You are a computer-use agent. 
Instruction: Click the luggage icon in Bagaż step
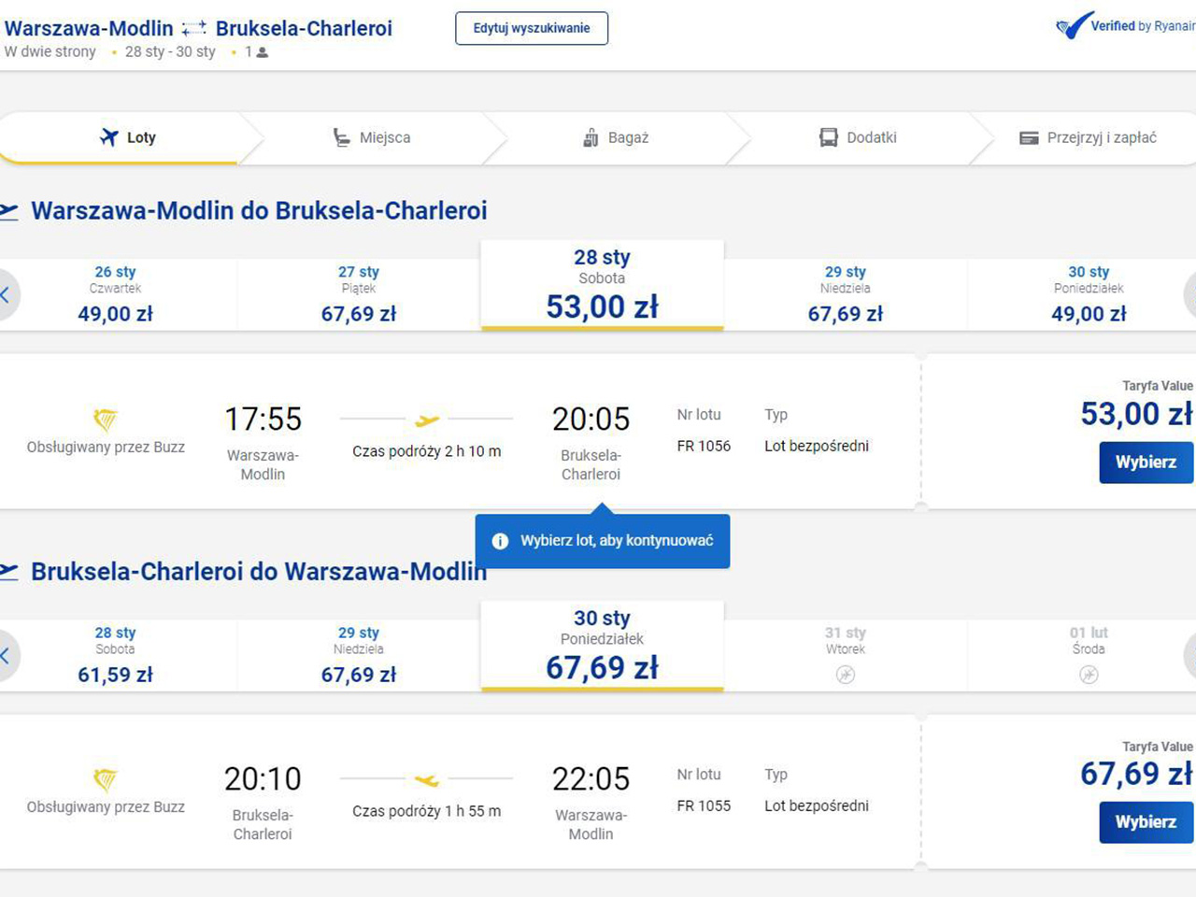(591, 138)
